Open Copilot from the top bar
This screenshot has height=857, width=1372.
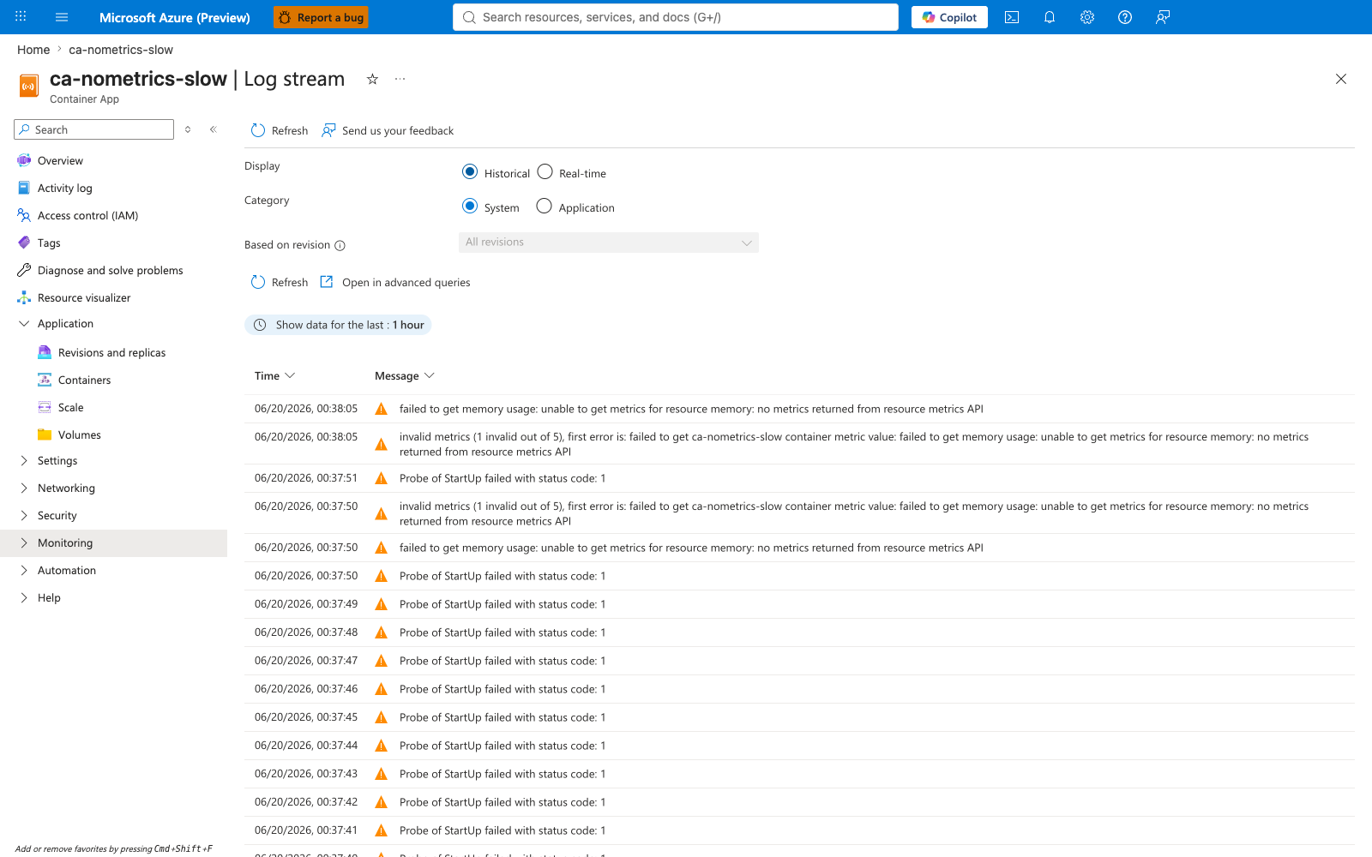[949, 17]
